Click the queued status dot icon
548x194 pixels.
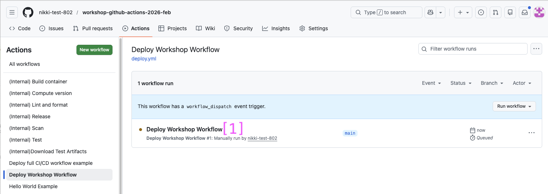141,129
